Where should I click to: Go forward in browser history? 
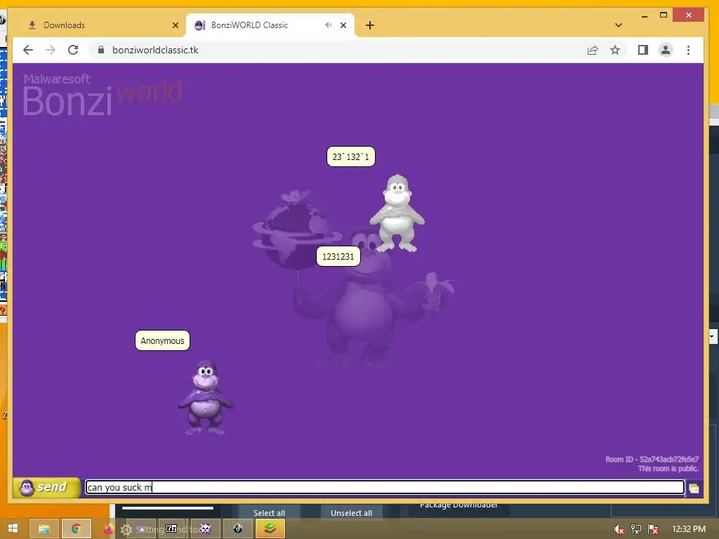coord(51,50)
